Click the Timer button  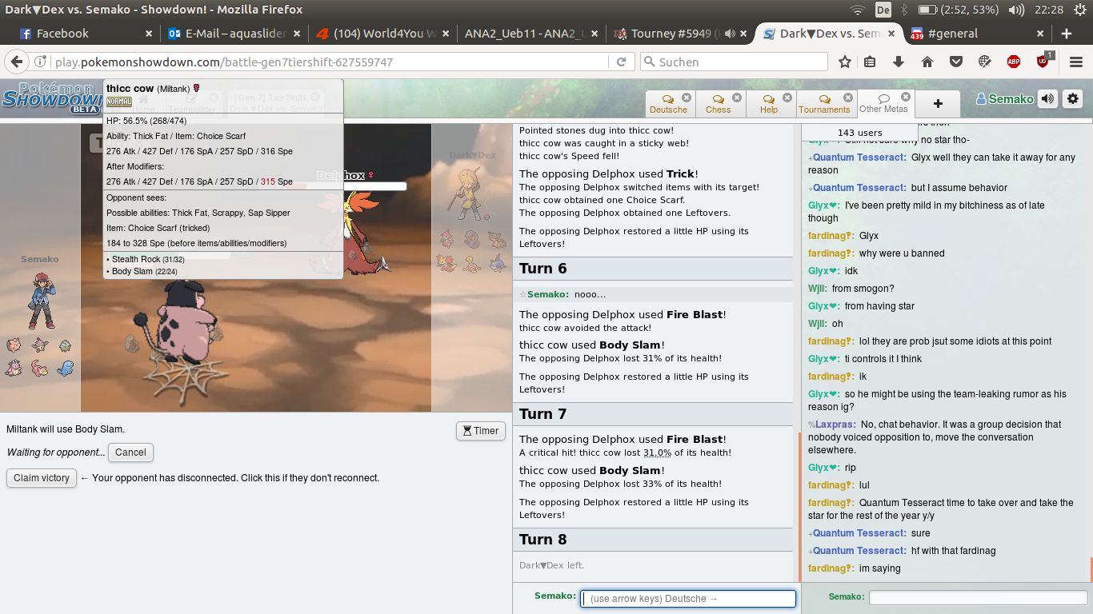click(x=481, y=431)
